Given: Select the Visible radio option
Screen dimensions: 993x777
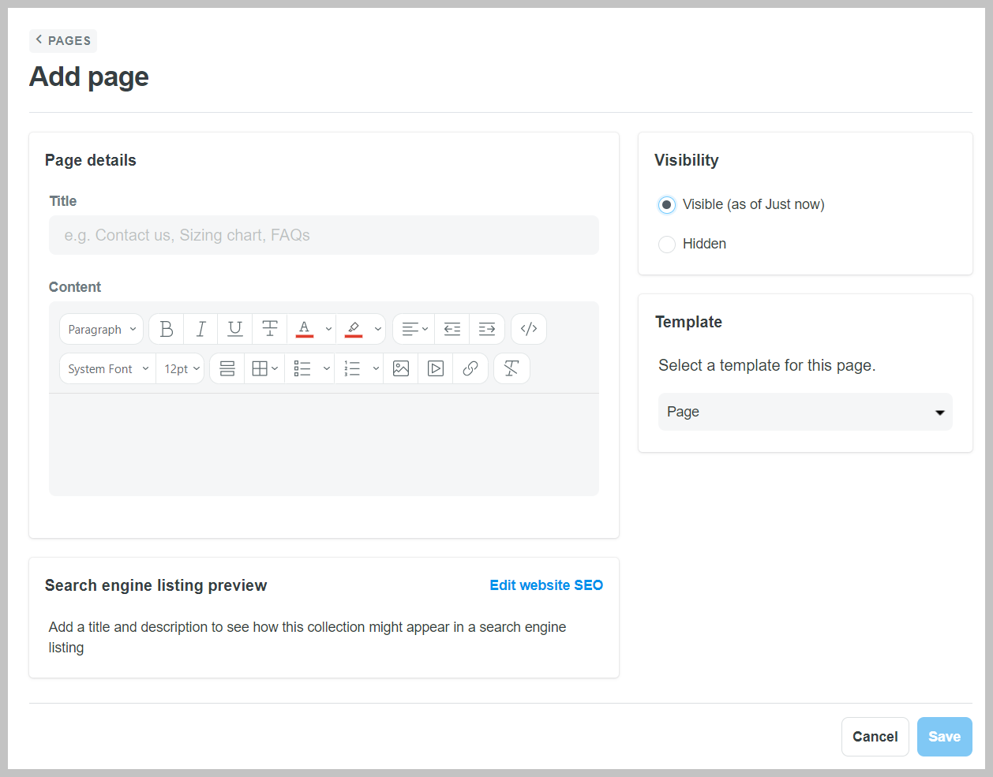Looking at the screenshot, I should pyautogui.click(x=667, y=205).
